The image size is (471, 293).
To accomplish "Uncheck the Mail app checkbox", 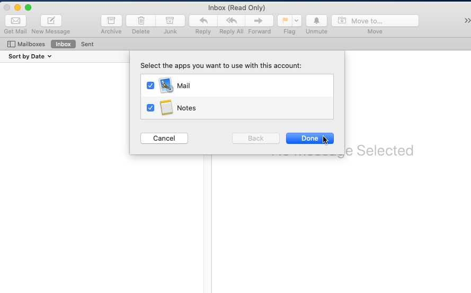I will pos(150,85).
